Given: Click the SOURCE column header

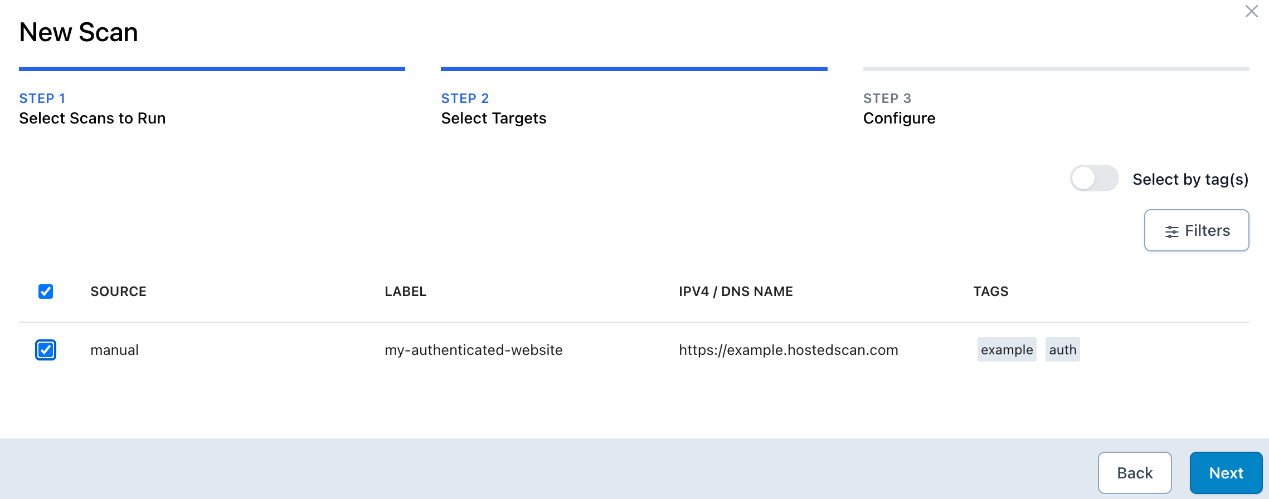Looking at the screenshot, I should (118, 292).
